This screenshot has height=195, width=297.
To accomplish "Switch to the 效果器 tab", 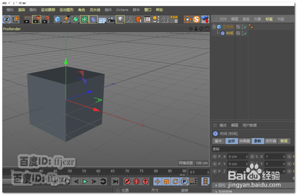I will click(244, 141).
